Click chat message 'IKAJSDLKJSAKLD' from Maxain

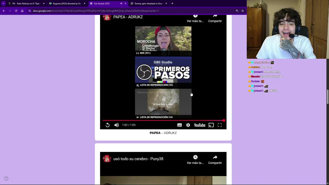click(x=272, y=77)
